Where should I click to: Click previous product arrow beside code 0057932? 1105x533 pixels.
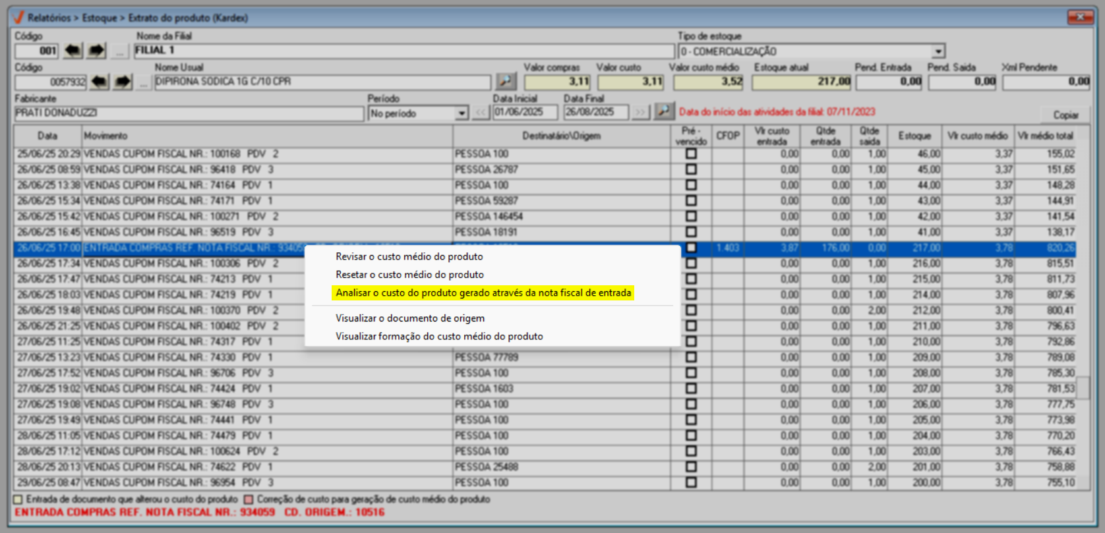tap(100, 82)
